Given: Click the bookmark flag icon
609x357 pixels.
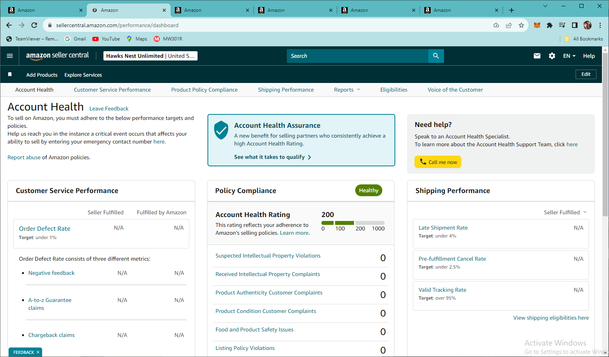Looking at the screenshot, I should click(10, 74).
